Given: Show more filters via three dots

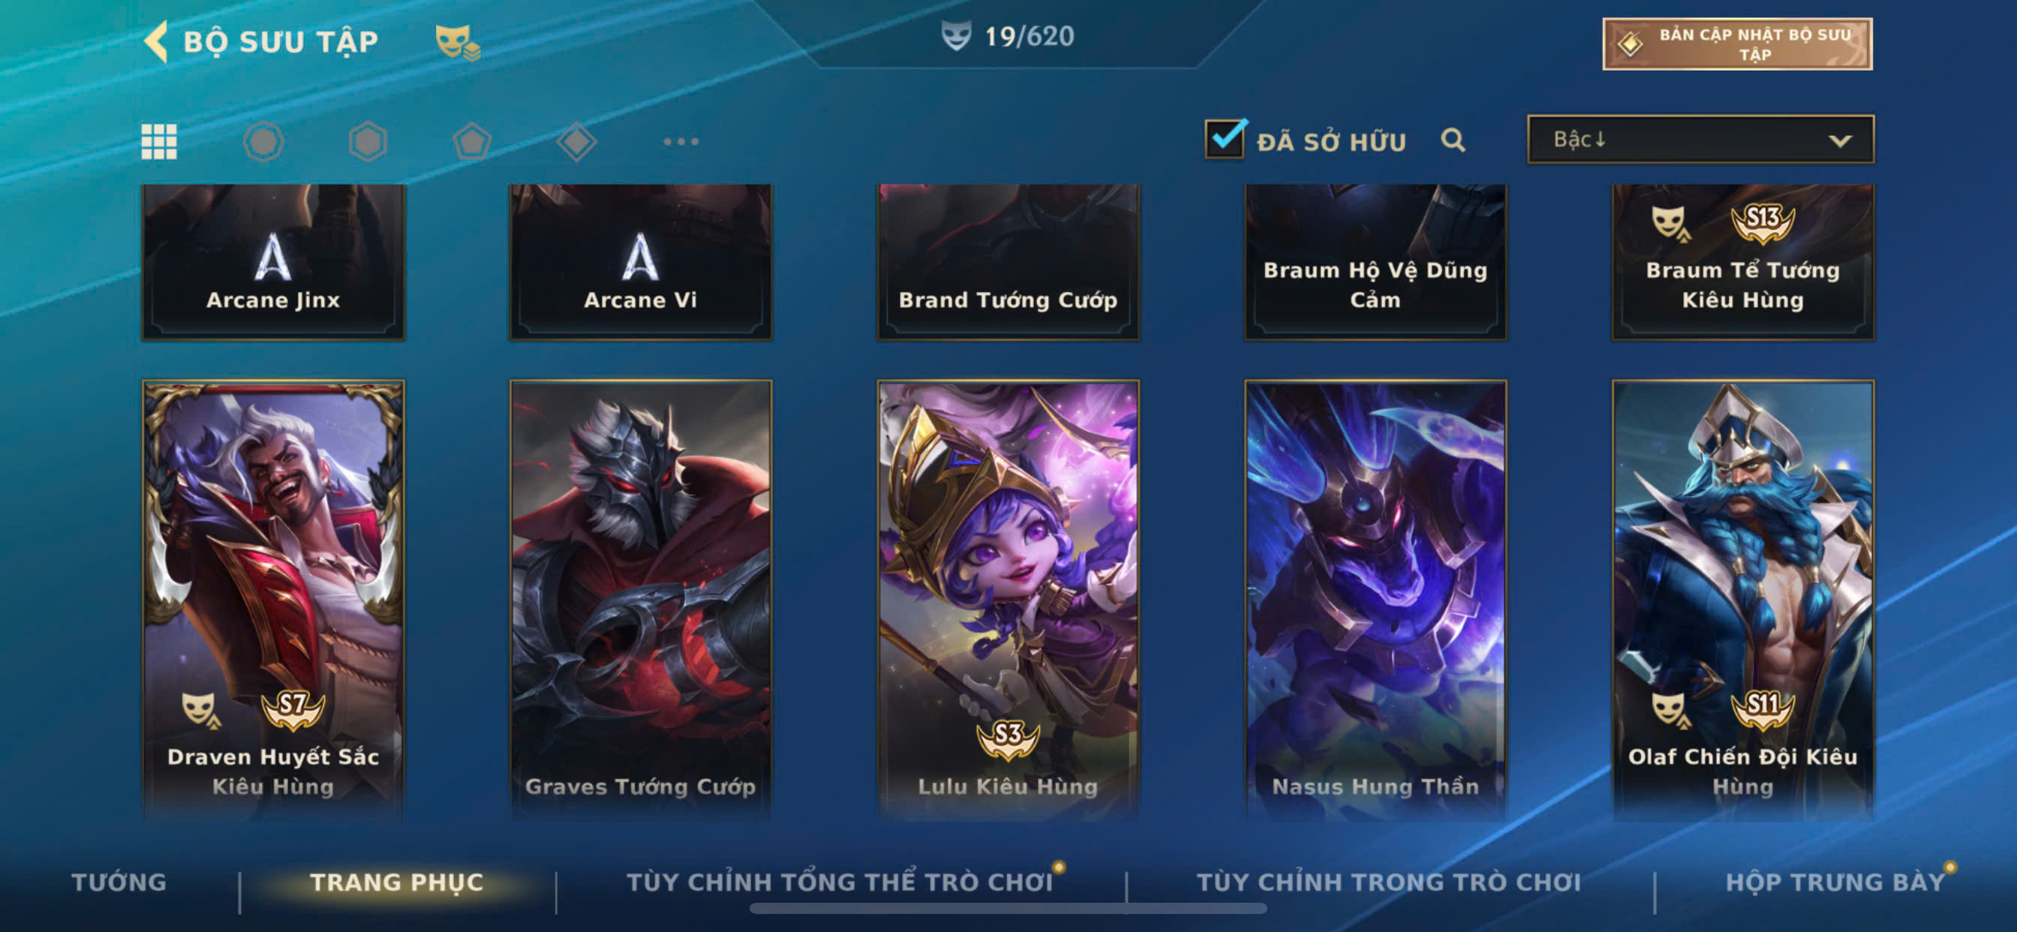Looking at the screenshot, I should coord(681,142).
